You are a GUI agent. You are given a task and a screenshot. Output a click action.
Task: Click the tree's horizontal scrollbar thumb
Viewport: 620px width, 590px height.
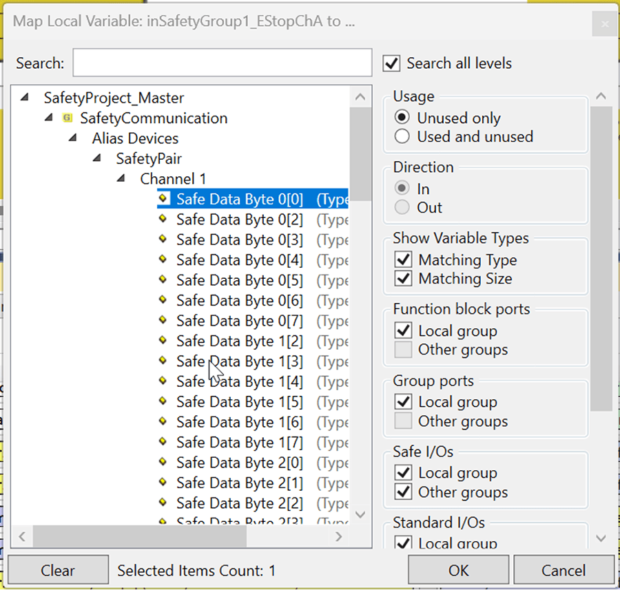(x=140, y=536)
